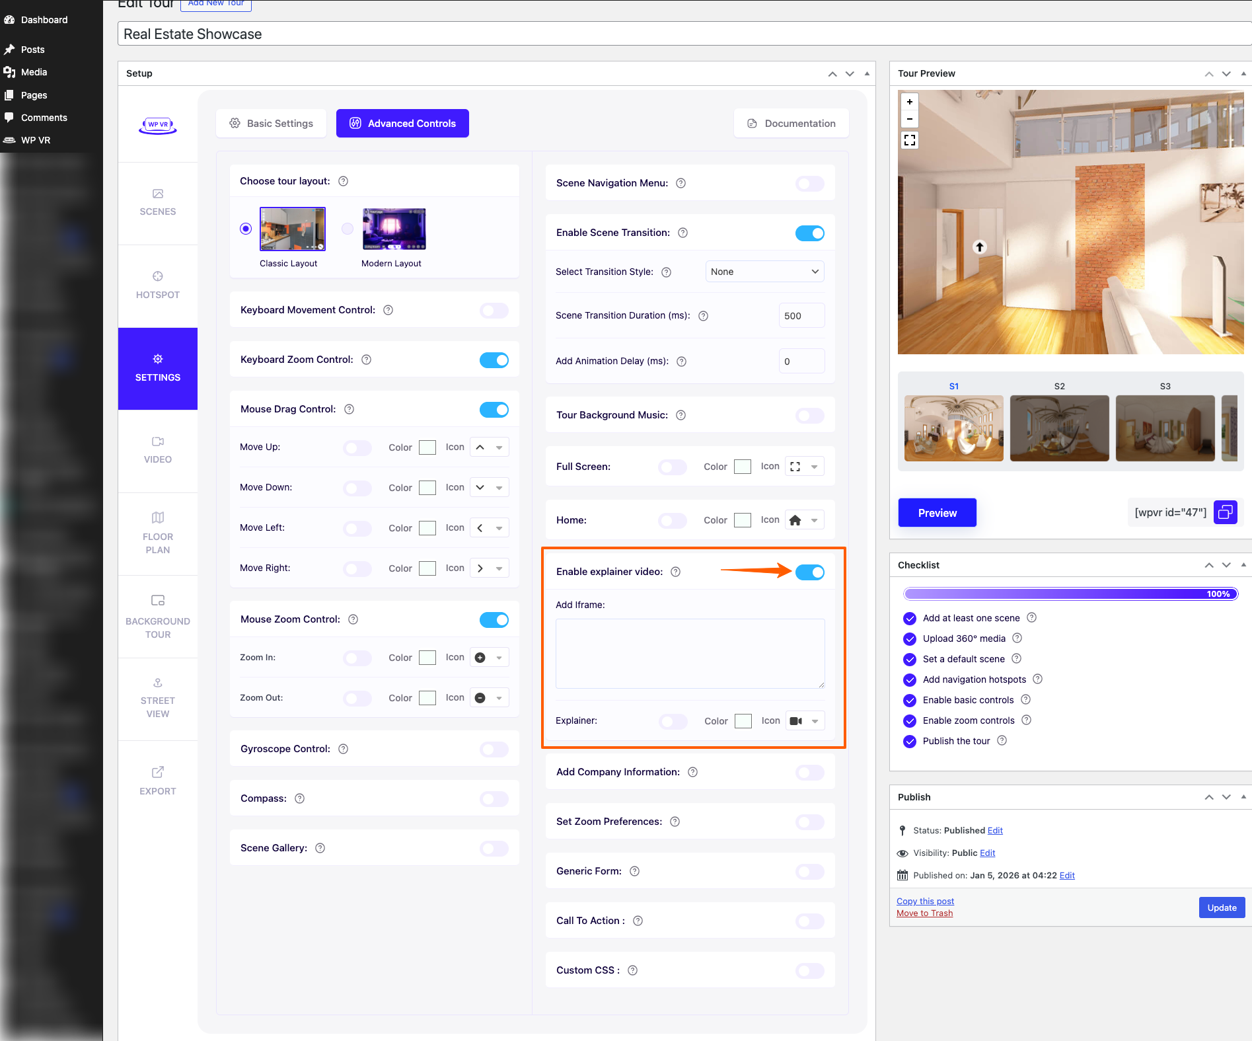Click the fullscreen icon in tour preview
The width and height of the screenshot is (1252, 1041).
910,140
